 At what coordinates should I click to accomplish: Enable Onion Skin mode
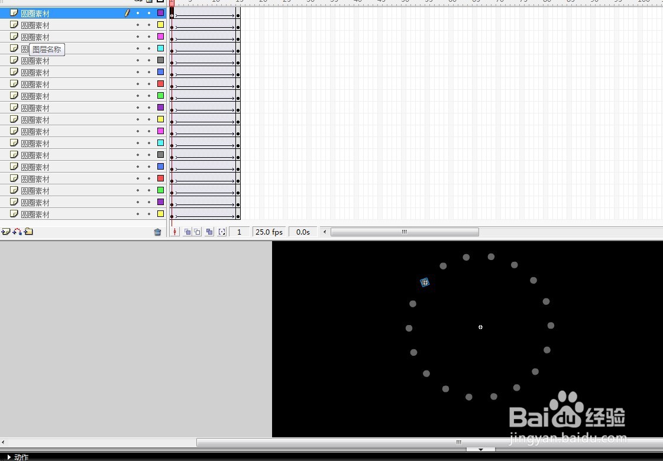tap(187, 232)
